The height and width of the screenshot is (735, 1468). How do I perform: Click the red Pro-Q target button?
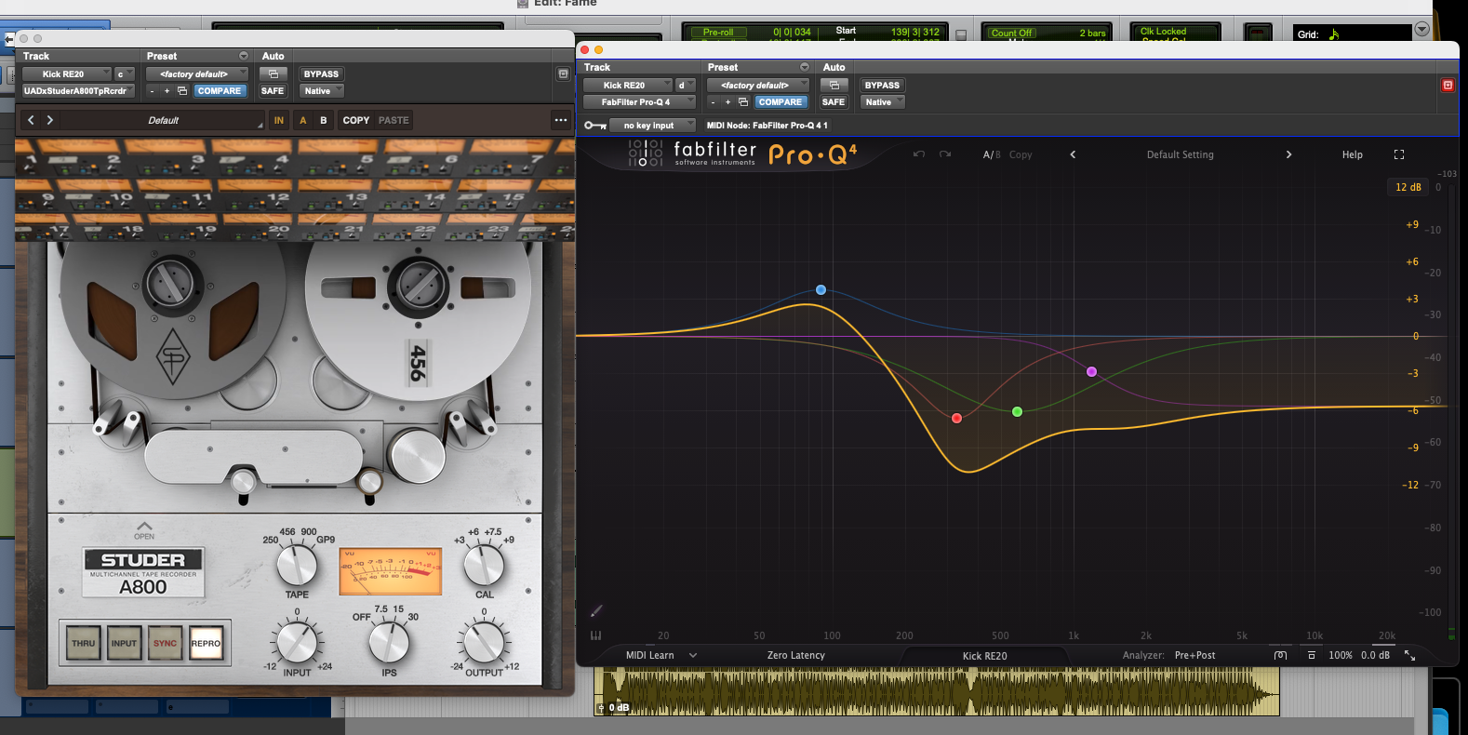tap(1448, 85)
